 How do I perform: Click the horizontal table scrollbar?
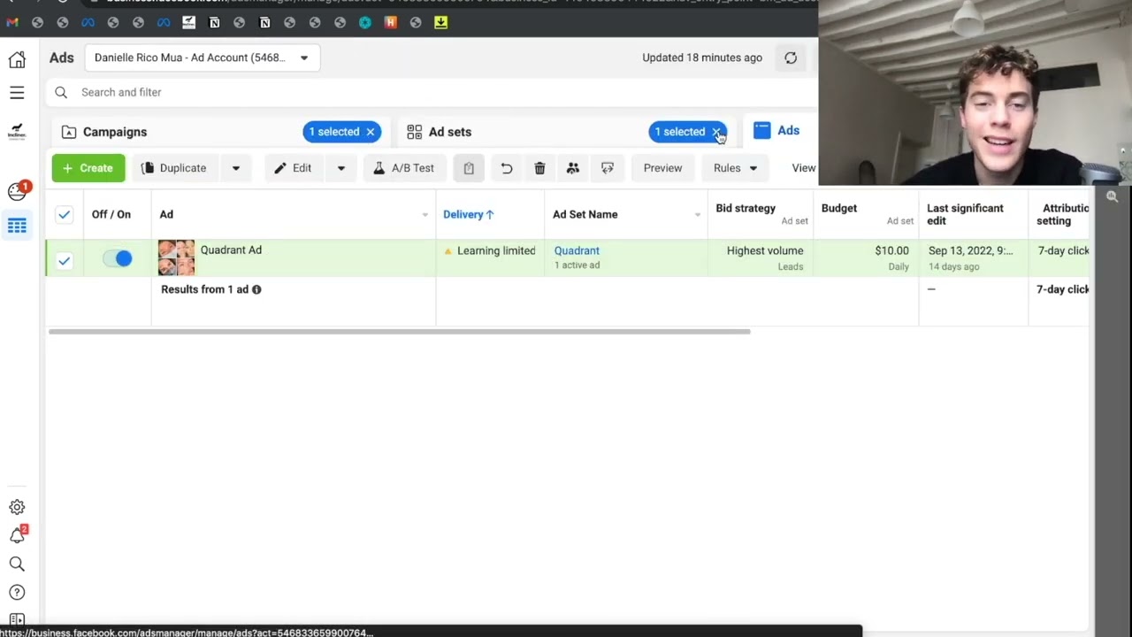tap(399, 332)
